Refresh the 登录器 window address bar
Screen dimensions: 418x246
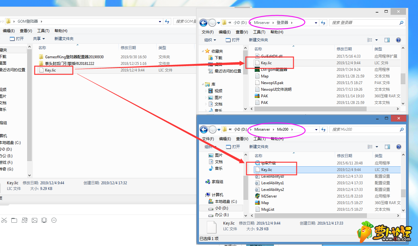323,23
